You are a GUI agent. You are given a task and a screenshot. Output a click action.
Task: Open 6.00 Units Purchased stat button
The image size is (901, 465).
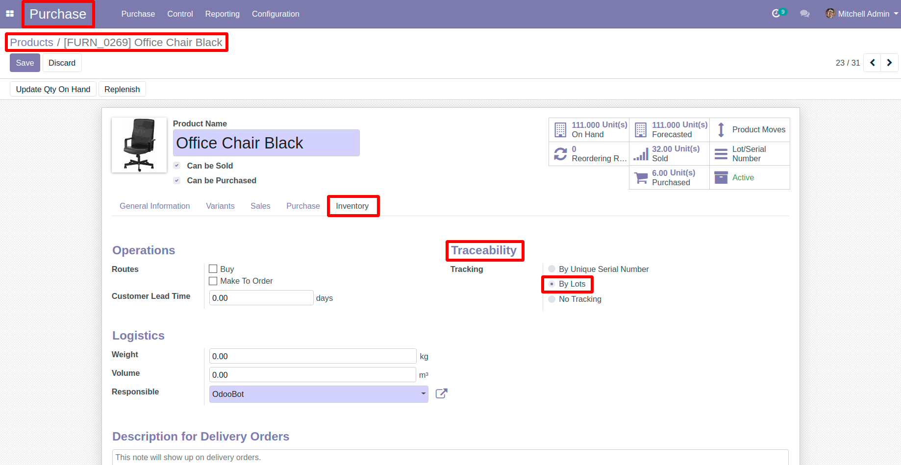[669, 178]
